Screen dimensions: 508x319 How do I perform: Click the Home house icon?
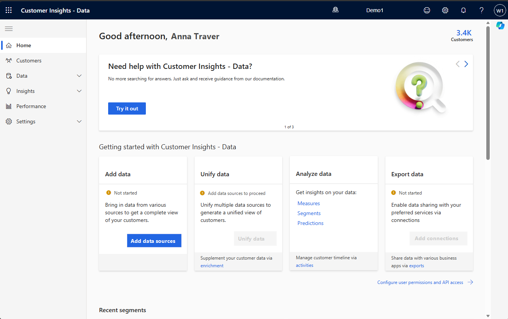tap(9, 45)
